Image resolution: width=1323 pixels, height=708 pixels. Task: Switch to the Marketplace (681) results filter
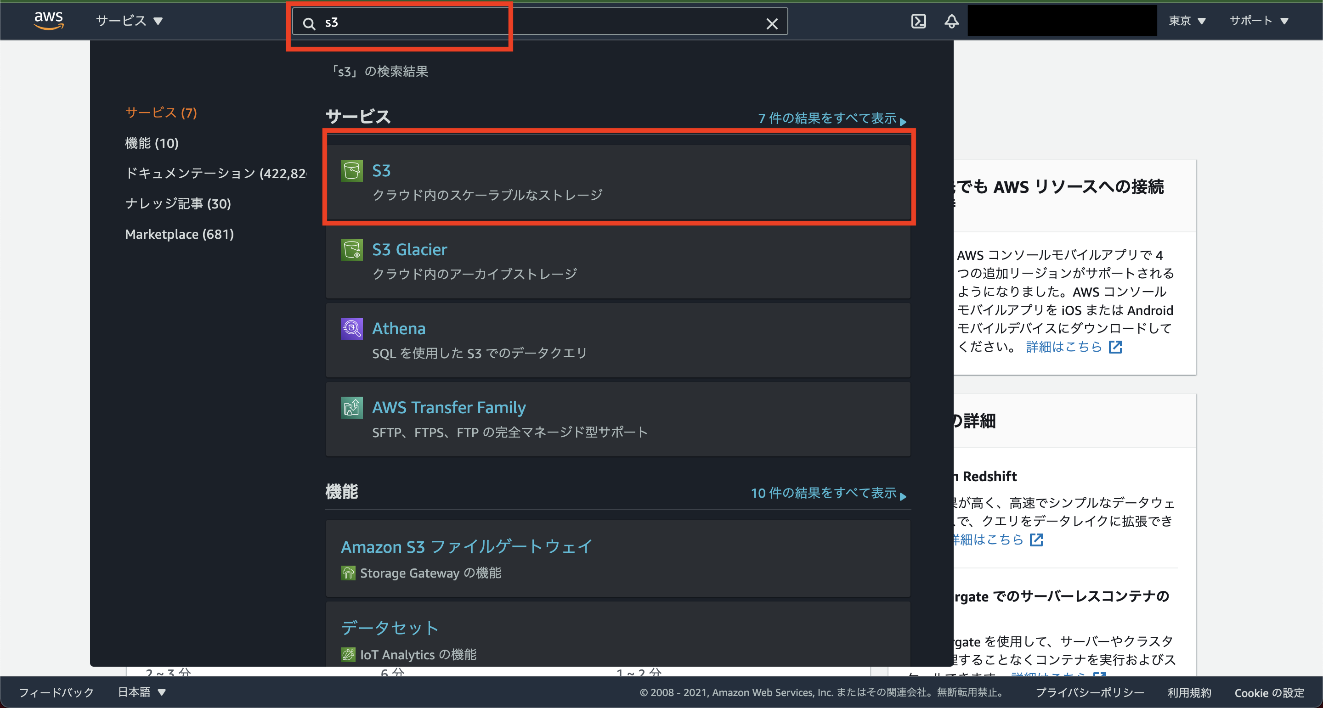pyautogui.click(x=179, y=234)
